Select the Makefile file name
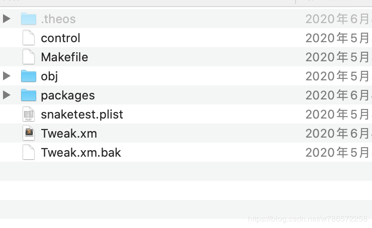372x228 pixels. 64,57
